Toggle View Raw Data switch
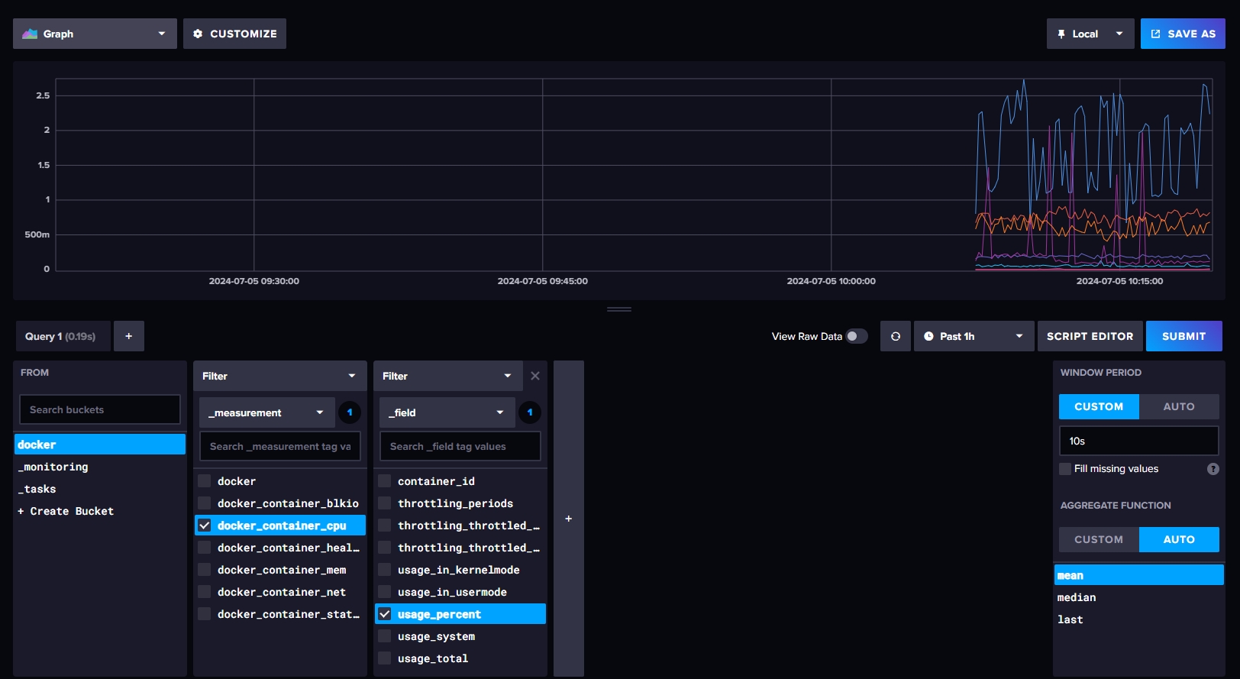Viewport: 1240px width, 679px height. [x=857, y=336]
